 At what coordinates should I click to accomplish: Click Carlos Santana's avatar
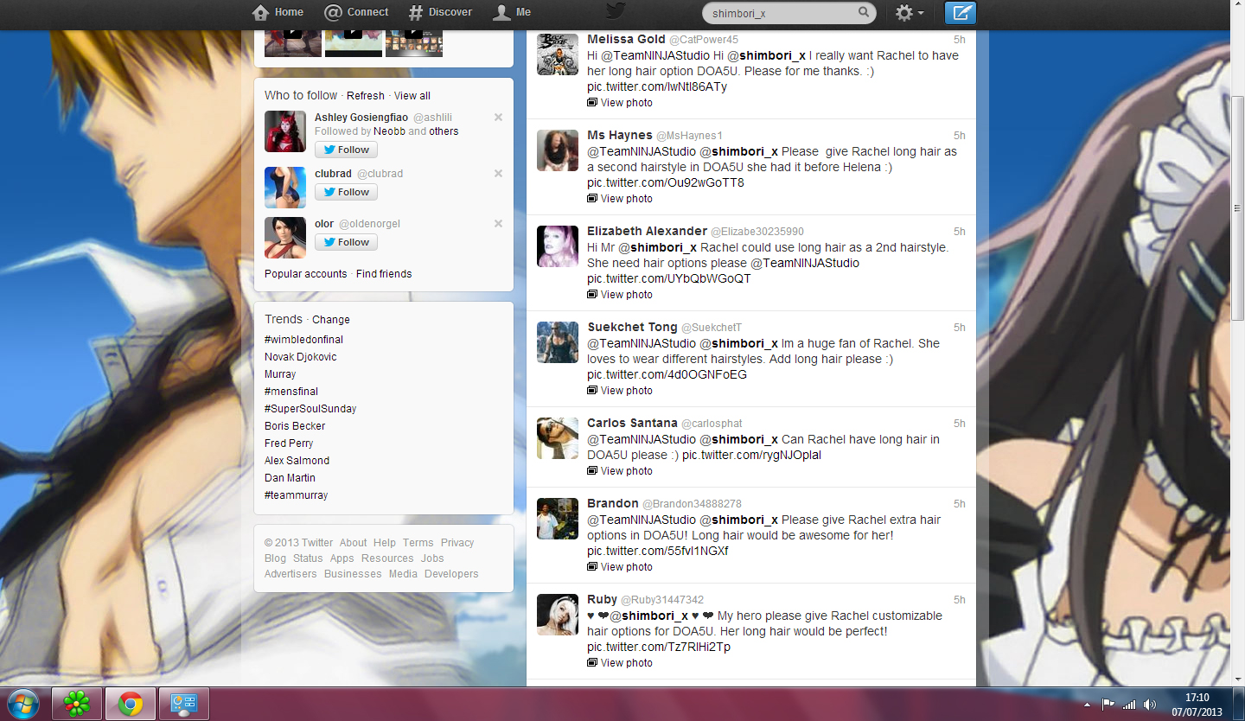[558, 438]
